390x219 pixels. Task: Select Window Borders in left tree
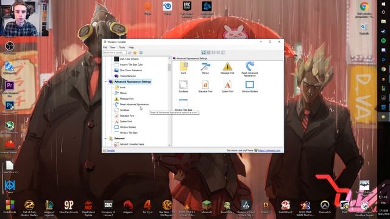(x=125, y=127)
